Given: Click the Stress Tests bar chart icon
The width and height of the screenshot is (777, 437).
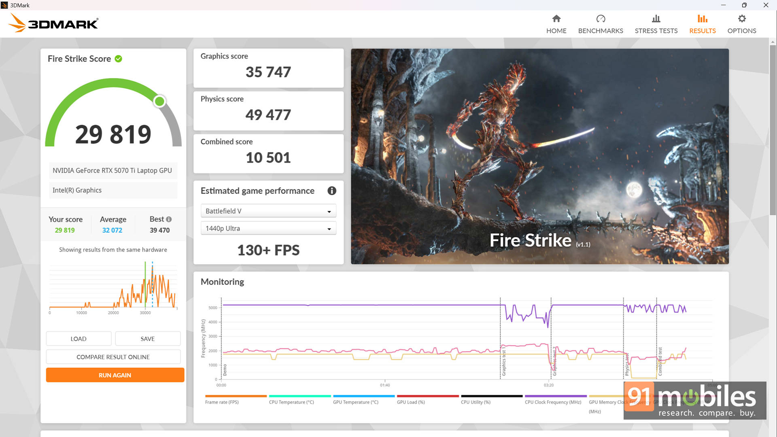Looking at the screenshot, I should pyautogui.click(x=656, y=19).
